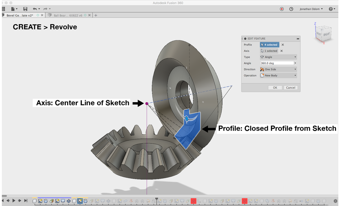This screenshot has width=340, height=206.
Task: Click the revolve angle manipulator handle
Action: [x=187, y=118]
